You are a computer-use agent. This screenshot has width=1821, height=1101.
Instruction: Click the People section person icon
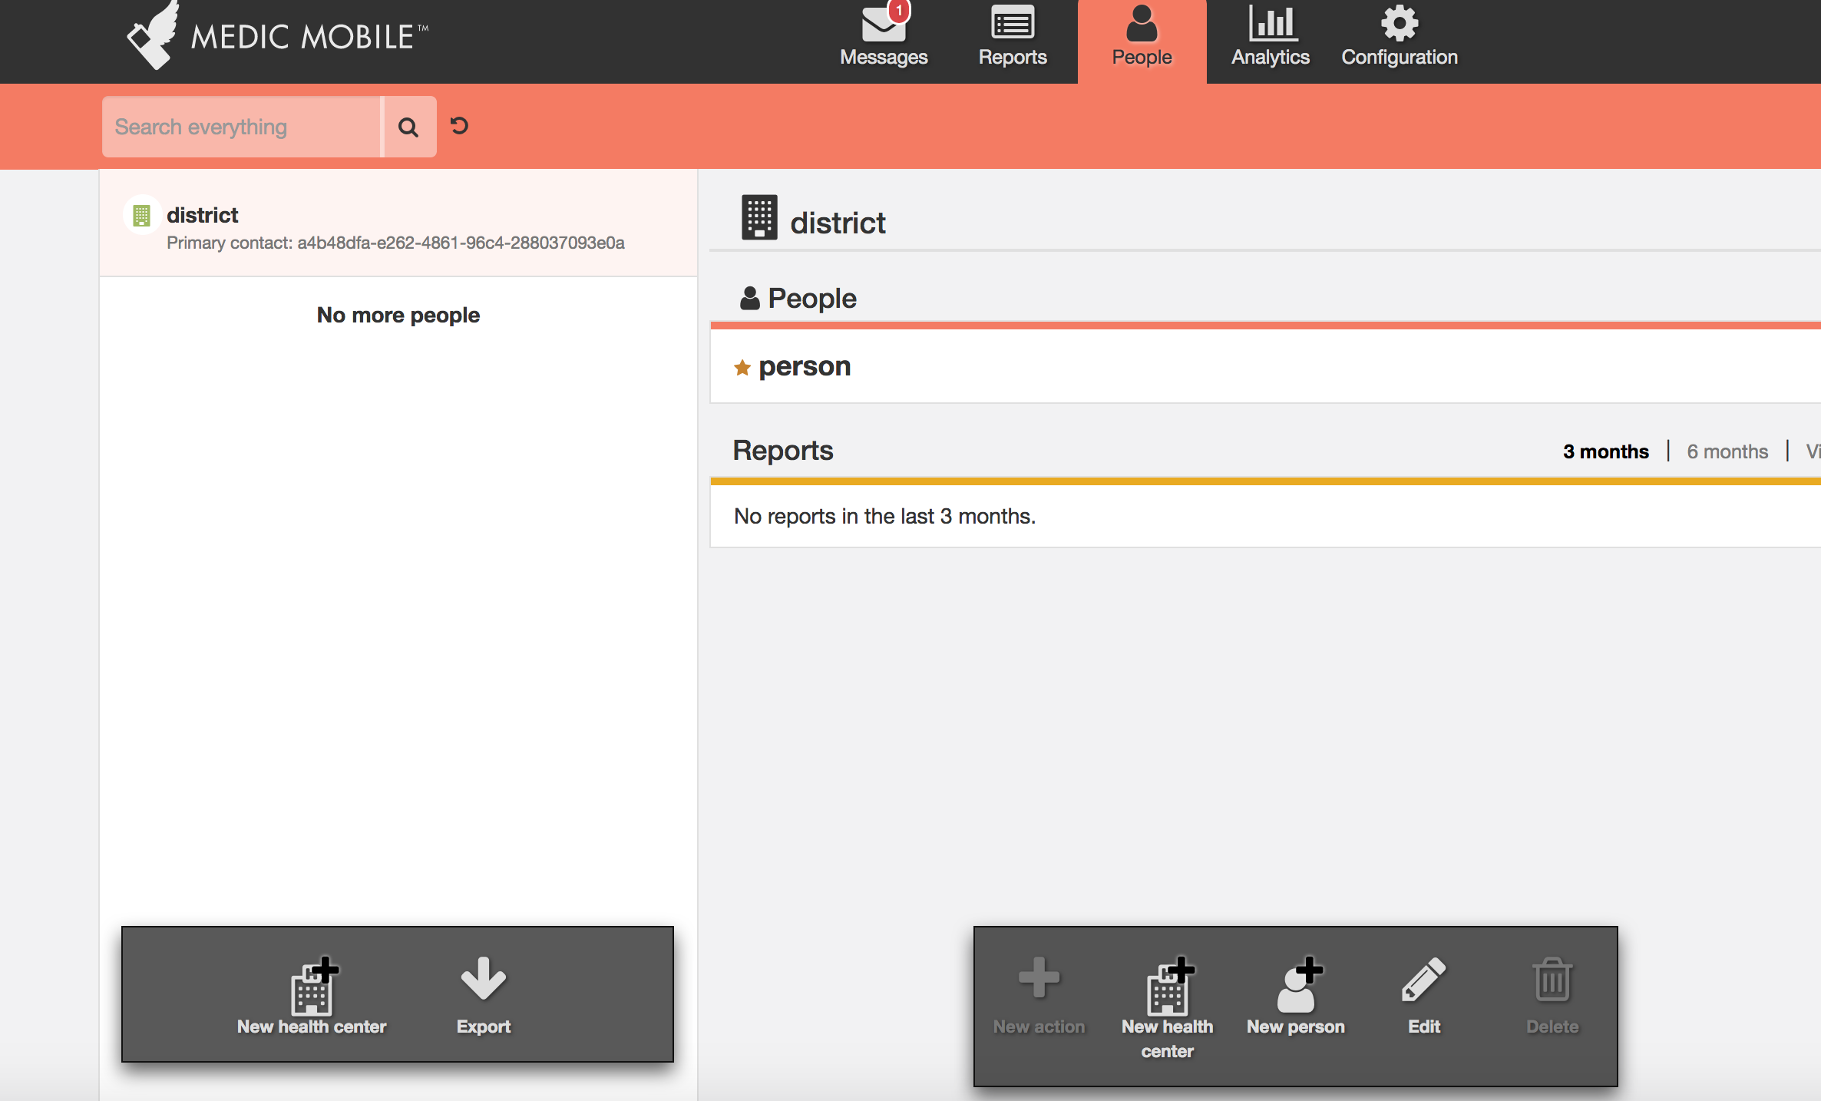pyautogui.click(x=749, y=298)
